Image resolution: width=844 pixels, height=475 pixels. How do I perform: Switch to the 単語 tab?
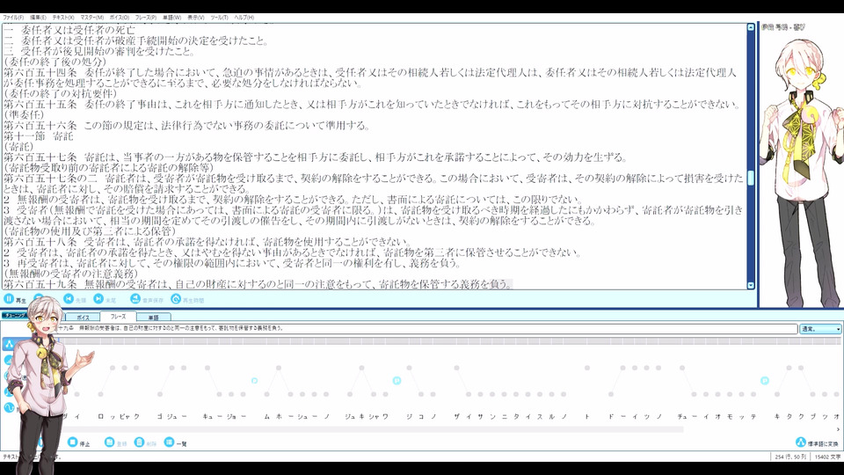tap(153, 318)
